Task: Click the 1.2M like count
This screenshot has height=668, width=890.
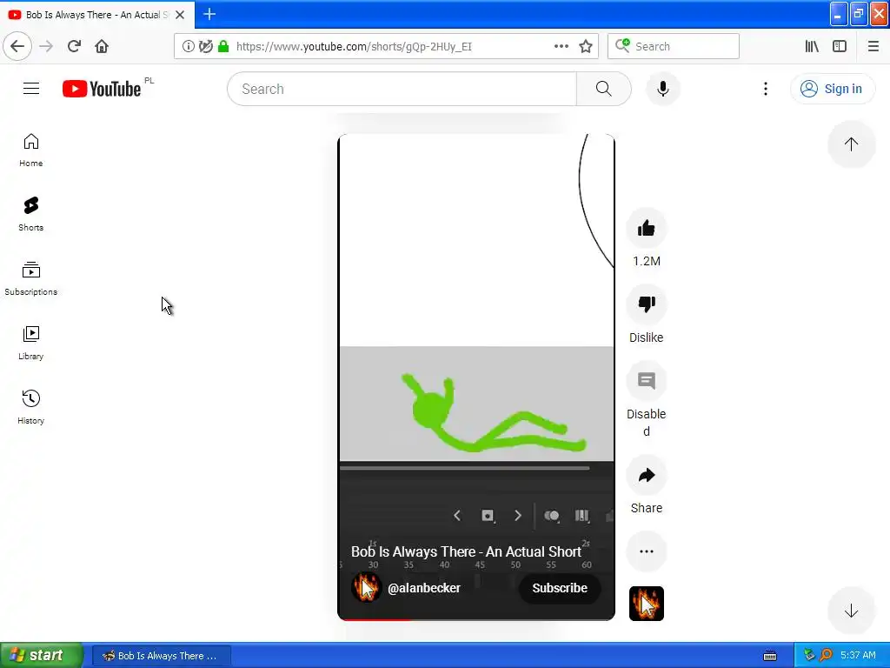Action: click(x=646, y=261)
